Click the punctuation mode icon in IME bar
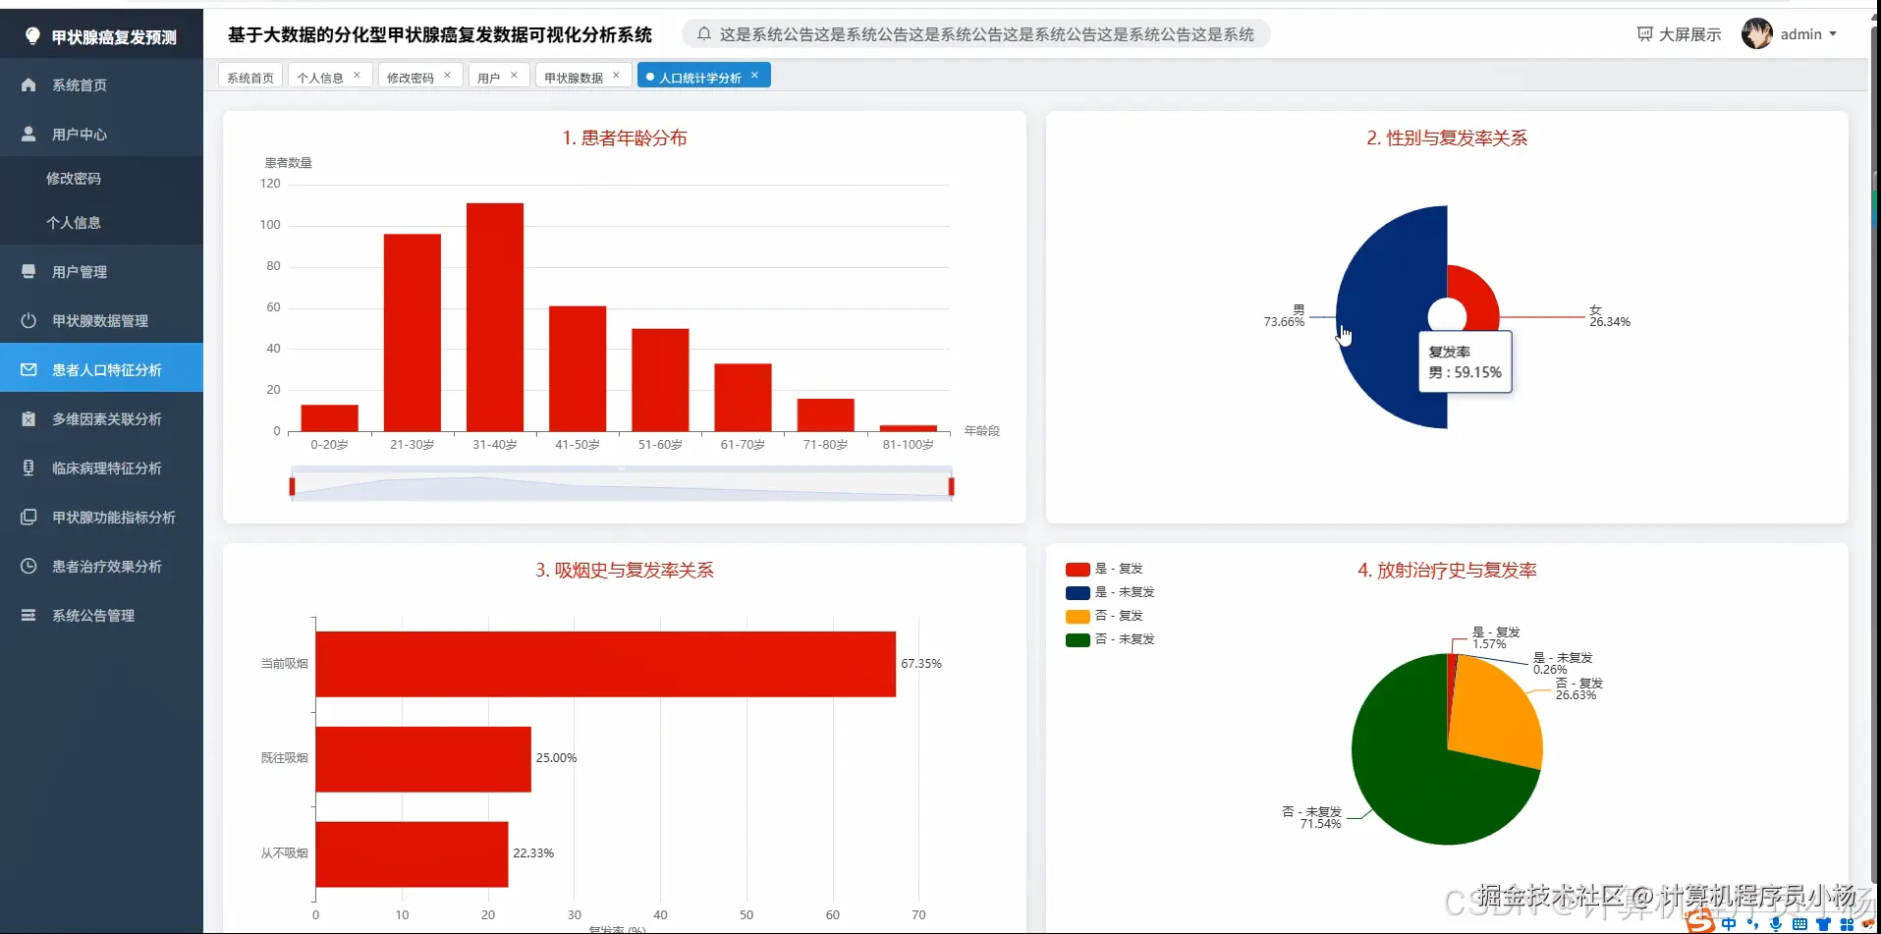The image size is (1881, 934). [1753, 924]
